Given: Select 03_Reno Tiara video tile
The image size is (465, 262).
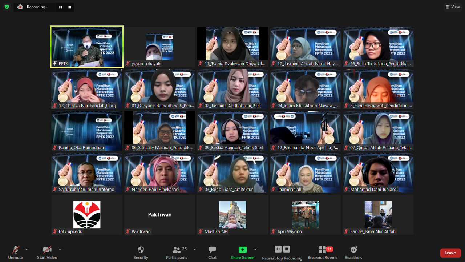Looking at the screenshot, I should (x=232, y=173).
